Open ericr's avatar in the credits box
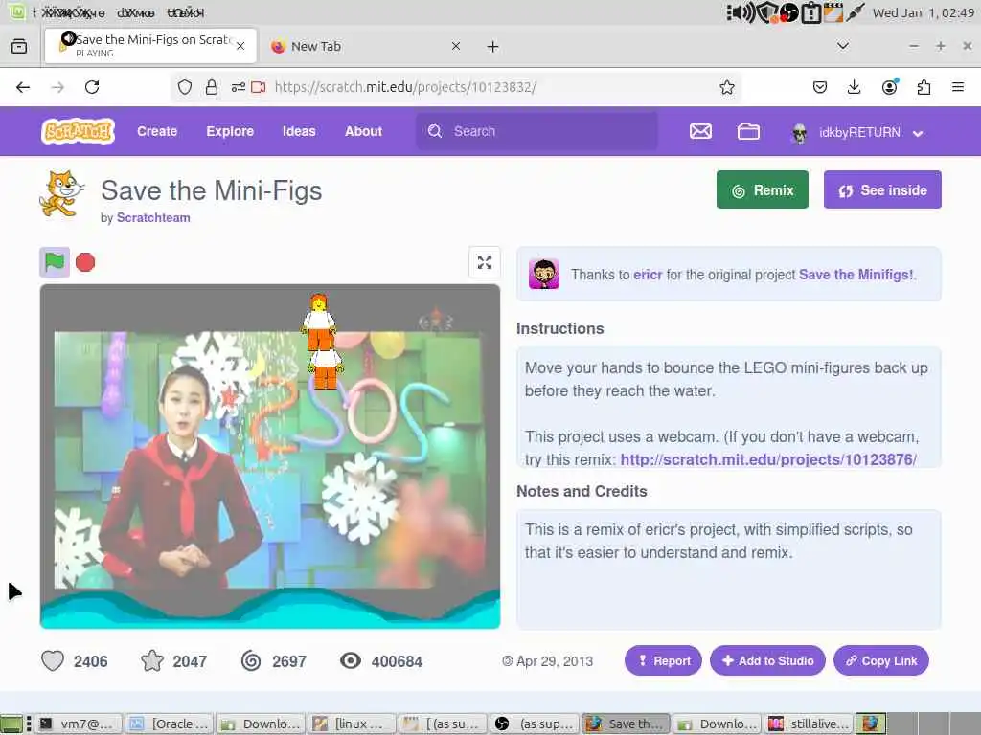Viewport: 981px width, 735px height. (x=544, y=274)
